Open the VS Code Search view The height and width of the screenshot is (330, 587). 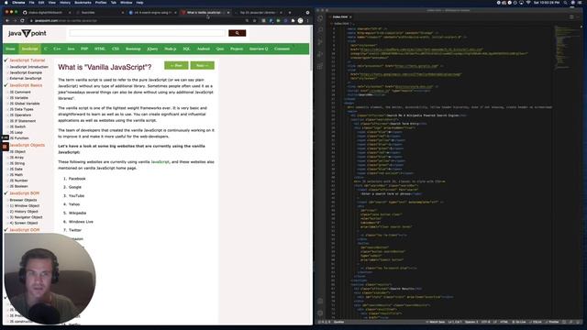(320, 30)
